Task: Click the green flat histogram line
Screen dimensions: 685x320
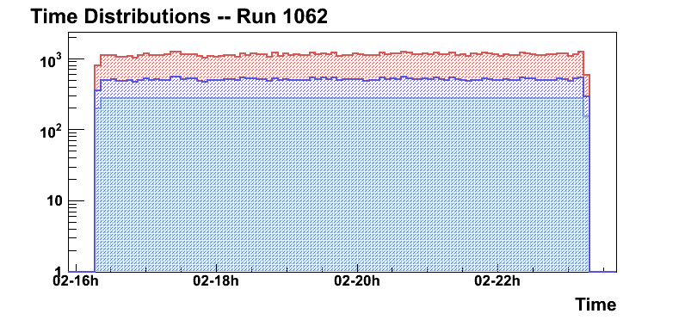Action: 341,99
